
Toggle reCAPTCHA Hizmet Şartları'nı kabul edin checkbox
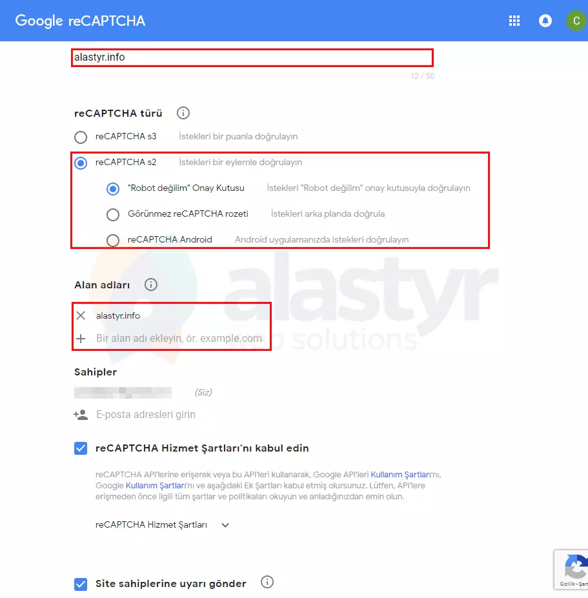point(81,448)
